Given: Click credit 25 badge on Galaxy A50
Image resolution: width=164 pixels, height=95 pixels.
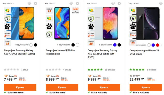Looking at the screenshot, I should (91, 43).
